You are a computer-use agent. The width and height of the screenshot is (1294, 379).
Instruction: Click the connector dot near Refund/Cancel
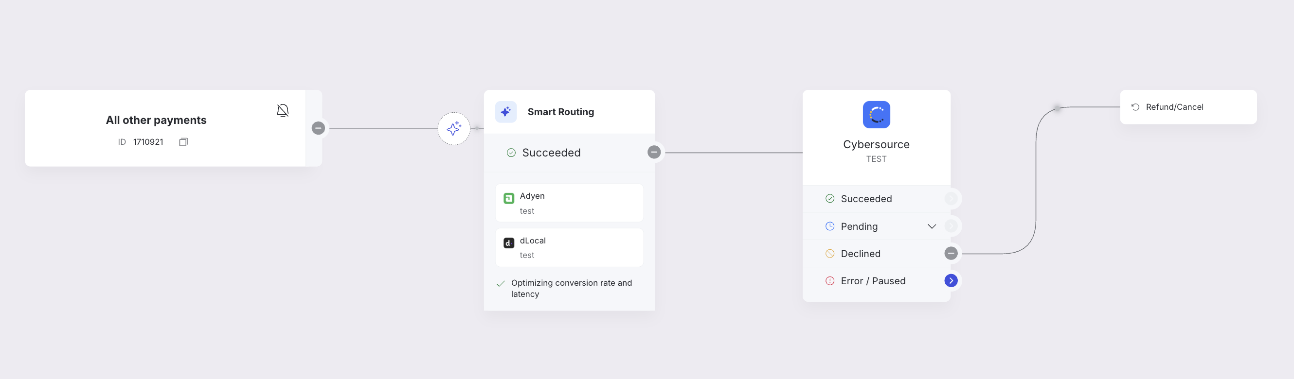pyautogui.click(x=1057, y=108)
